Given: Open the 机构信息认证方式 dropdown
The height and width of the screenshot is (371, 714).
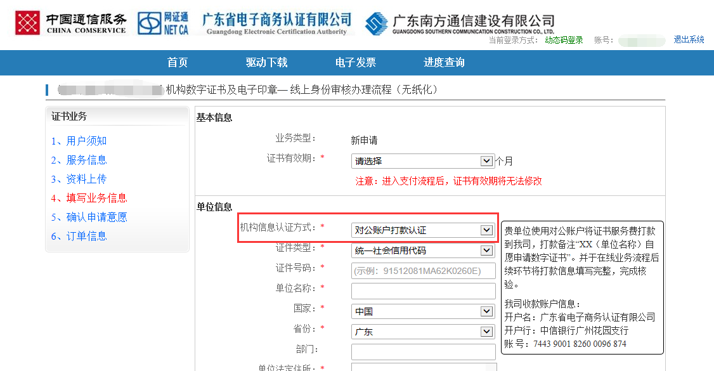Looking at the screenshot, I should point(422,230).
